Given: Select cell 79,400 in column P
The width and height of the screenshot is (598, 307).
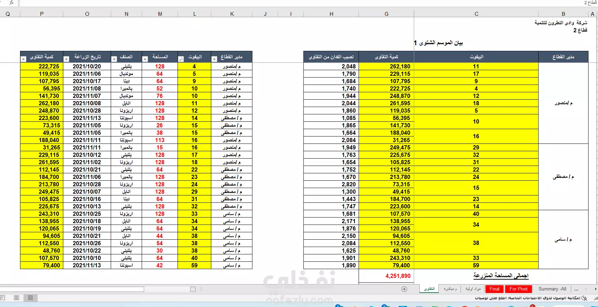Looking at the screenshot, I should pos(42,265).
